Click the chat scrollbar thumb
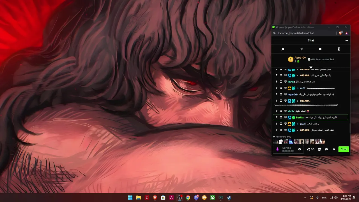 click(x=350, y=128)
